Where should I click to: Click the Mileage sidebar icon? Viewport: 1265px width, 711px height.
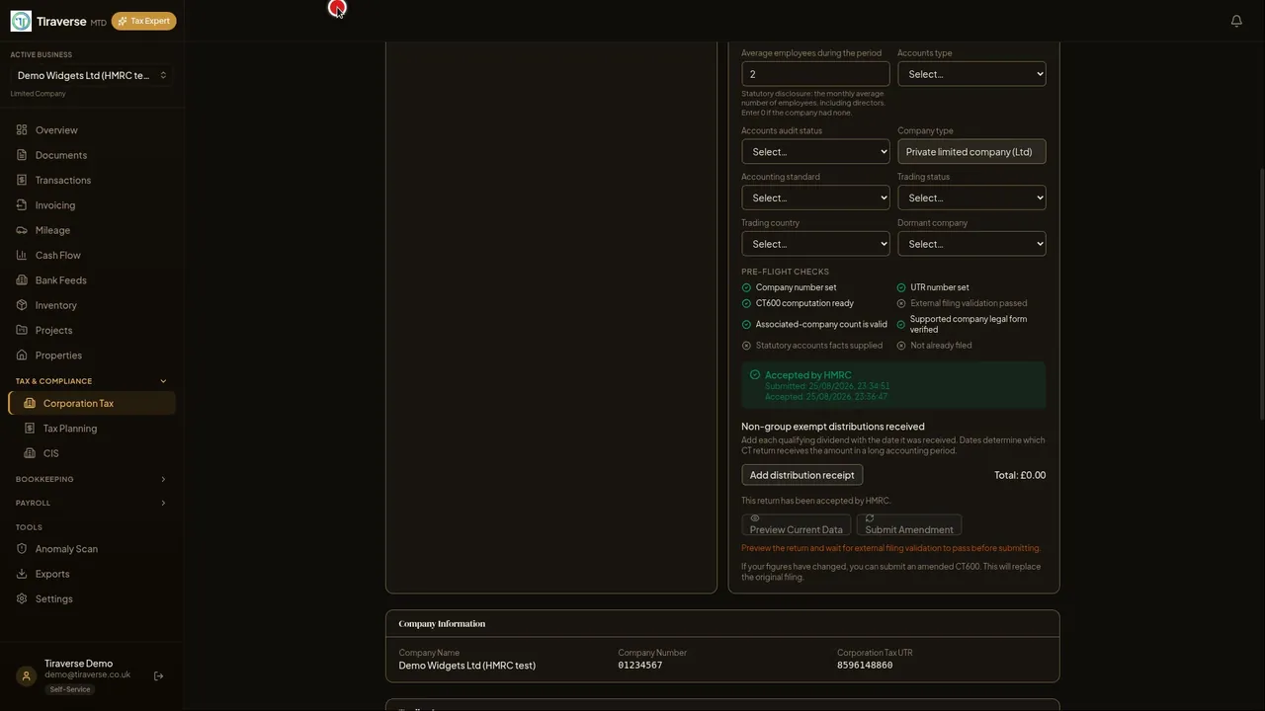[22, 230]
